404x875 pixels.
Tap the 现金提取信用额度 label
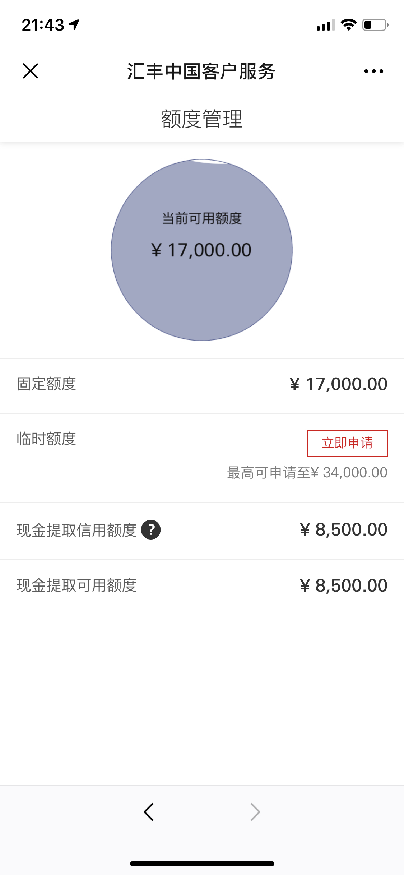point(76,530)
